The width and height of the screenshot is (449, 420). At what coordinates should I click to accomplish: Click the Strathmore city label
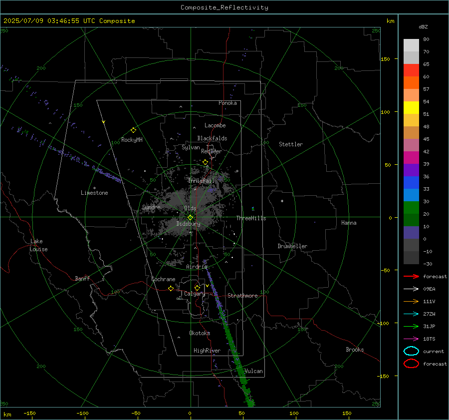click(242, 296)
